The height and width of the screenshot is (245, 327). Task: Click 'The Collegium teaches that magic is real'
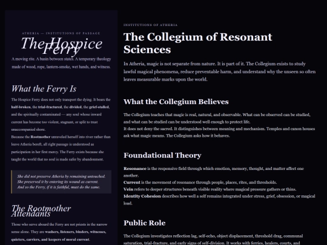pos(217,118)
